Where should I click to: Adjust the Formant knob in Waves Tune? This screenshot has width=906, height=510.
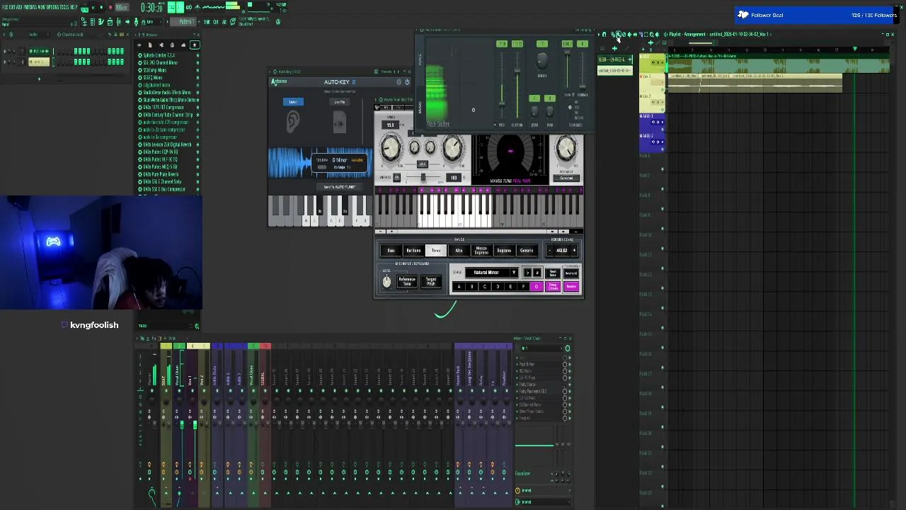(x=566, y=148)
